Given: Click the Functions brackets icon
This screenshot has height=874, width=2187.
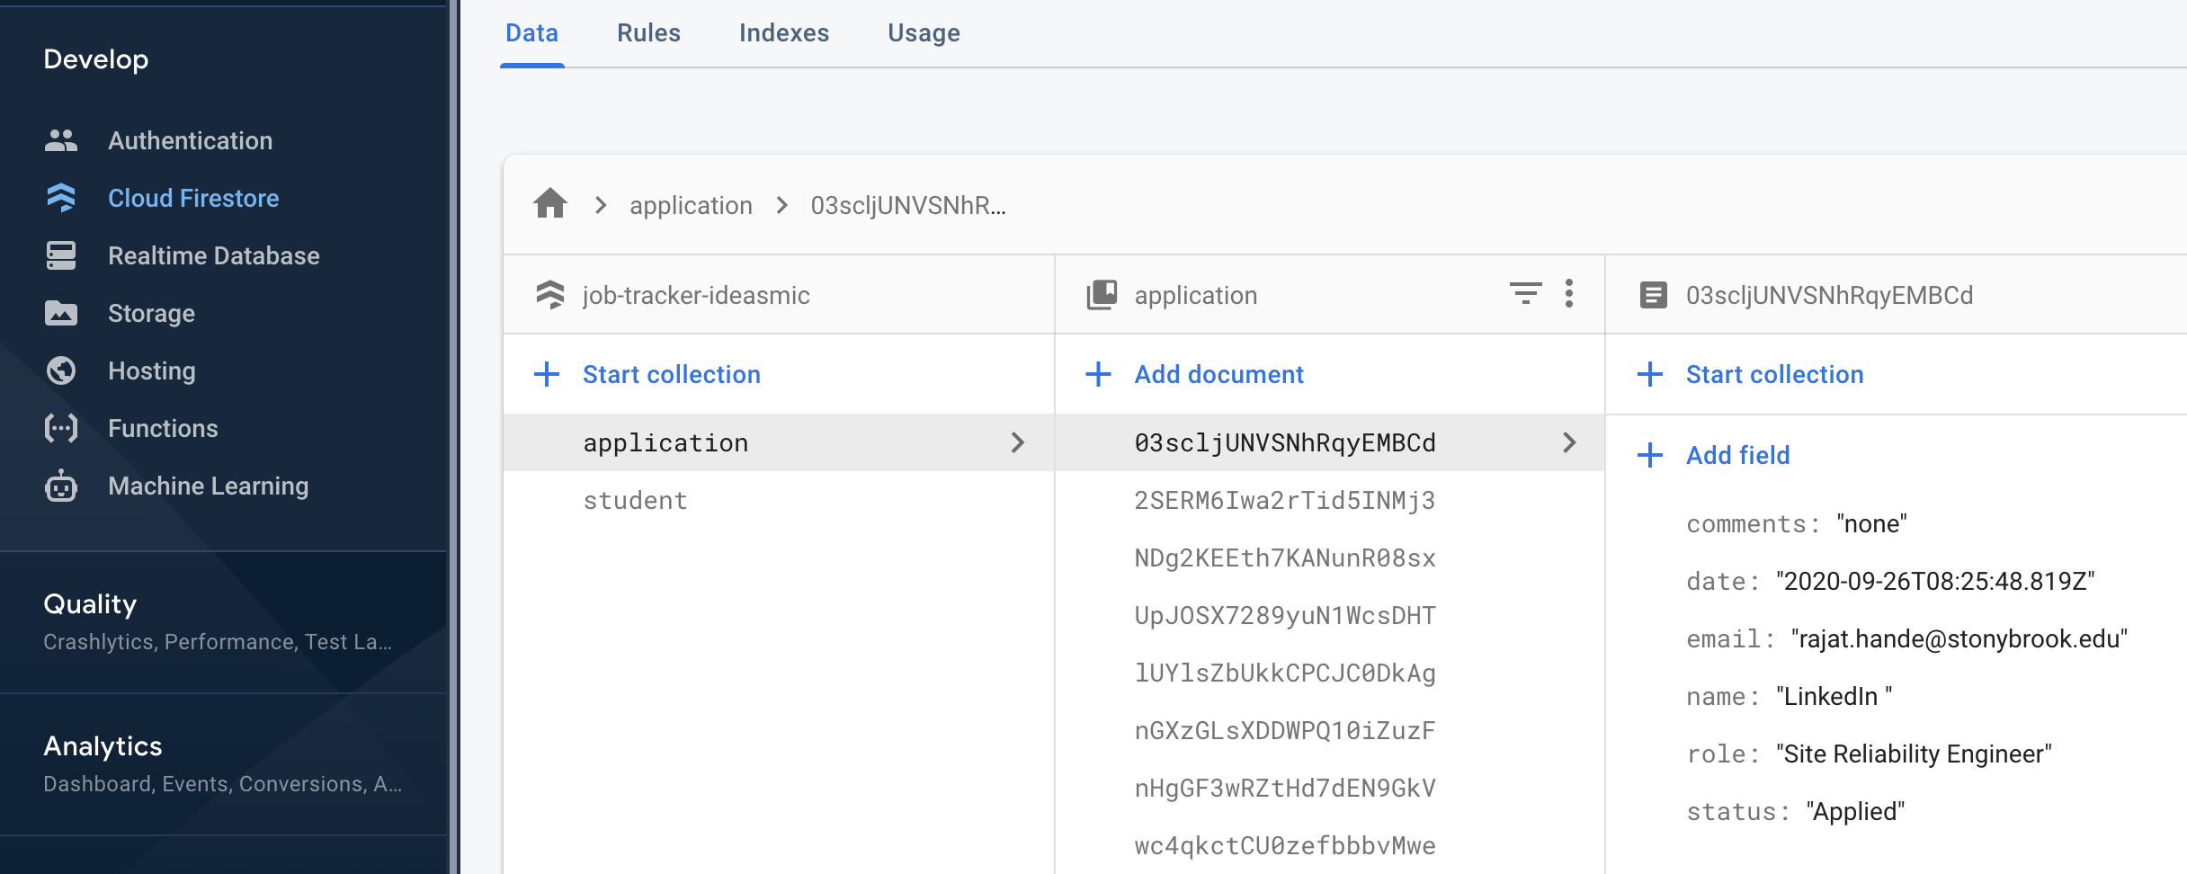Looking at the screenshot, I should point(61,428).
